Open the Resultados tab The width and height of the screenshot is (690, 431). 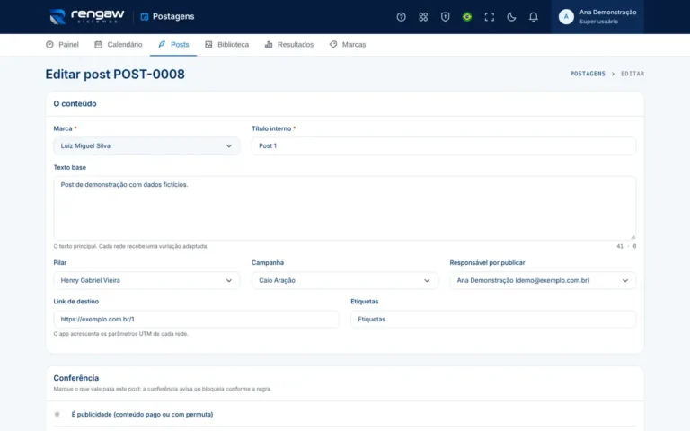pyautogui.click(x=289, y=44)
